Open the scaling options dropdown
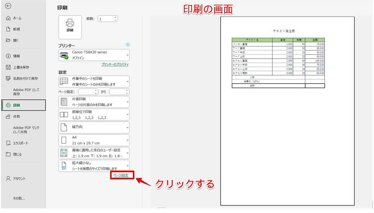This screenshot has height=213, width=374. click(x=127, y=166)
